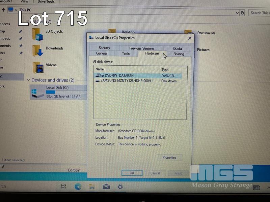Open the Previous Versions tab

tap(141, 48)
